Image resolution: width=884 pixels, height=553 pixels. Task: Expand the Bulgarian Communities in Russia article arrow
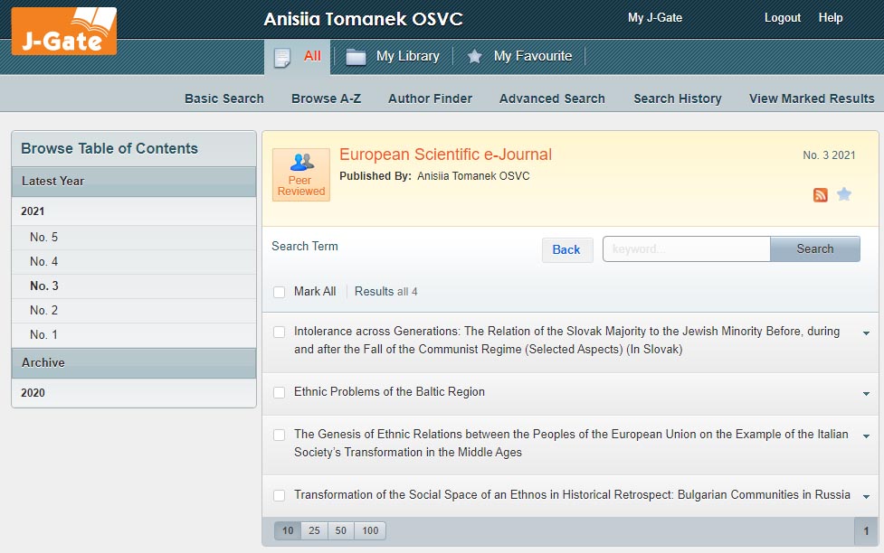tap(866, 497)
